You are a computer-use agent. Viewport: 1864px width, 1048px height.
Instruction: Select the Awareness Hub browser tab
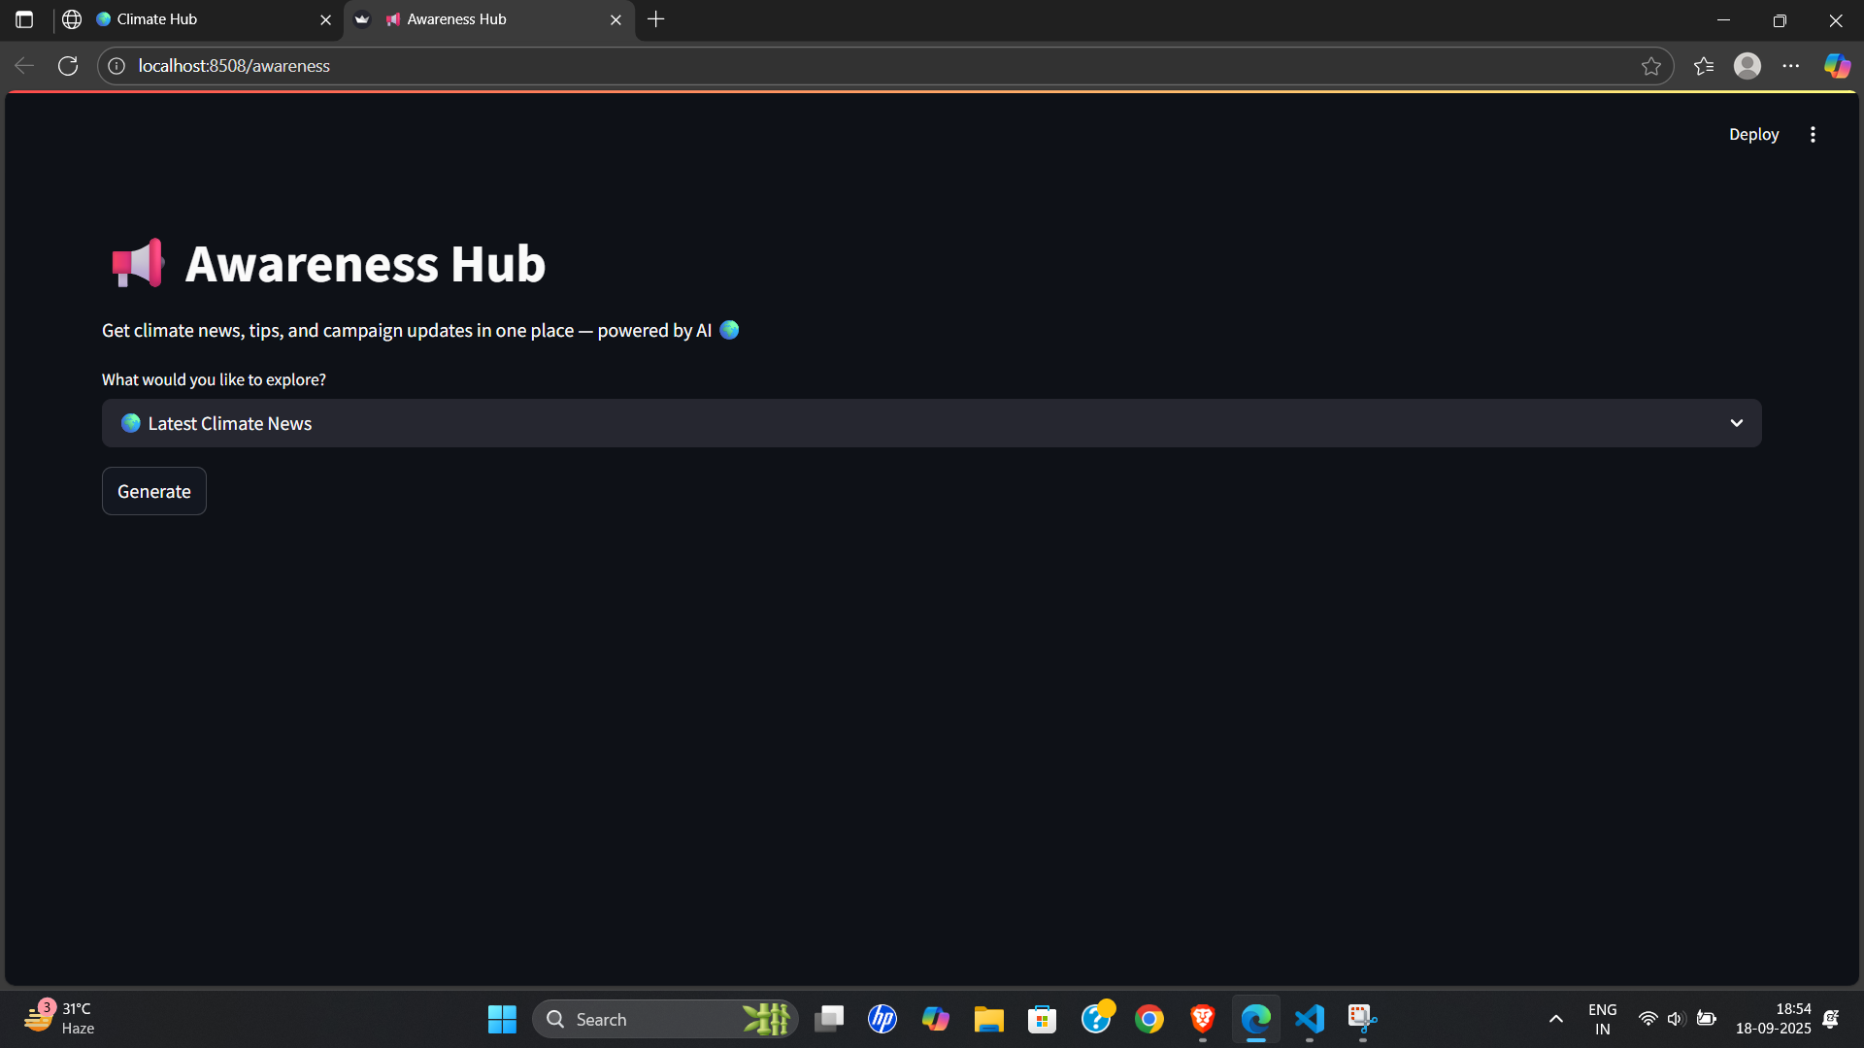pos(485,19)
